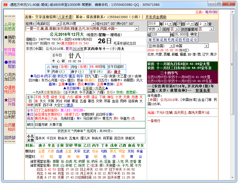Click the scroll-up arrow of the vertical scrollbar

point(232,12)
